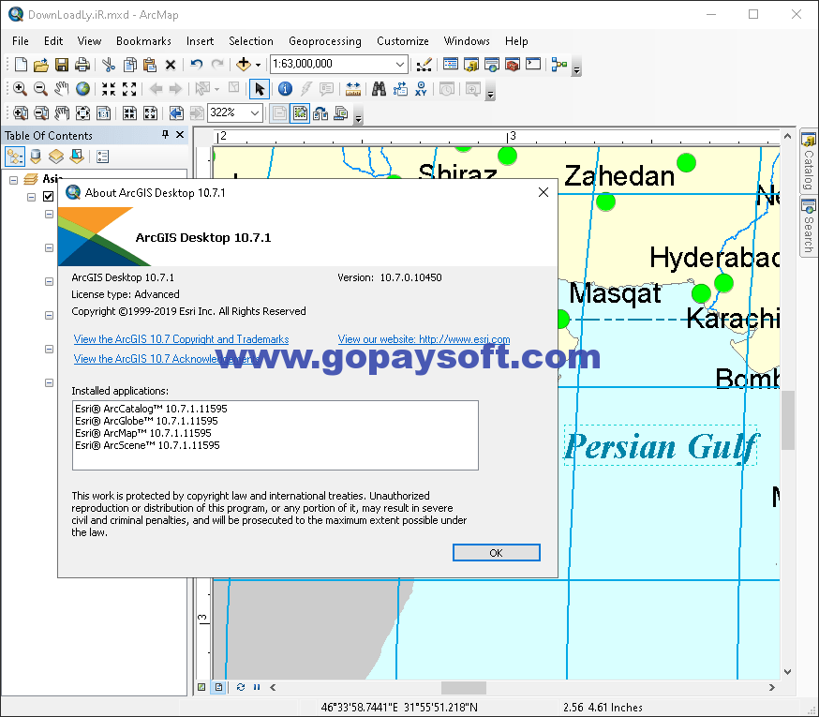Open the Customize menu
Image resolution: width=819 pixels, height=717 pixels.
(x=403, y=41)
